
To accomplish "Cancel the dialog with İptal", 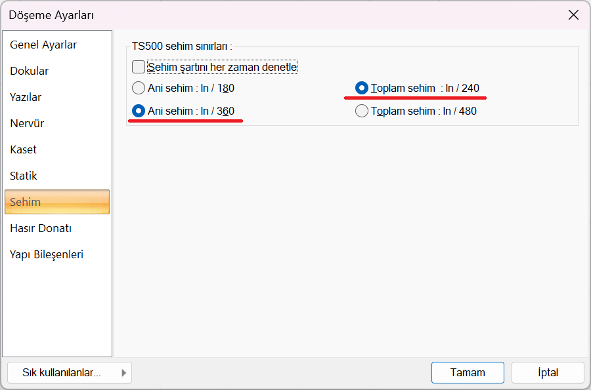I will 548,373.
